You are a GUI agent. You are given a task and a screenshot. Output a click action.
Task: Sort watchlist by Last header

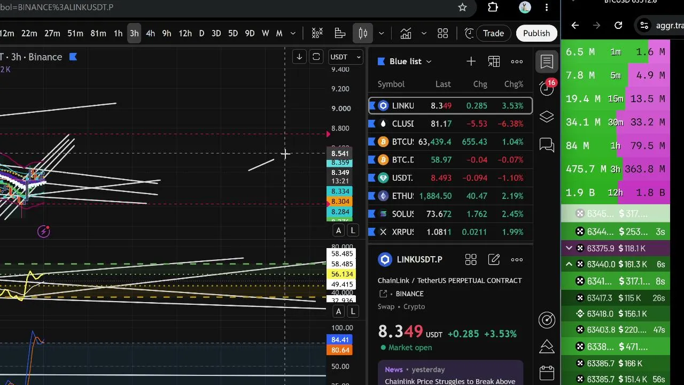(x=443, y=84)
